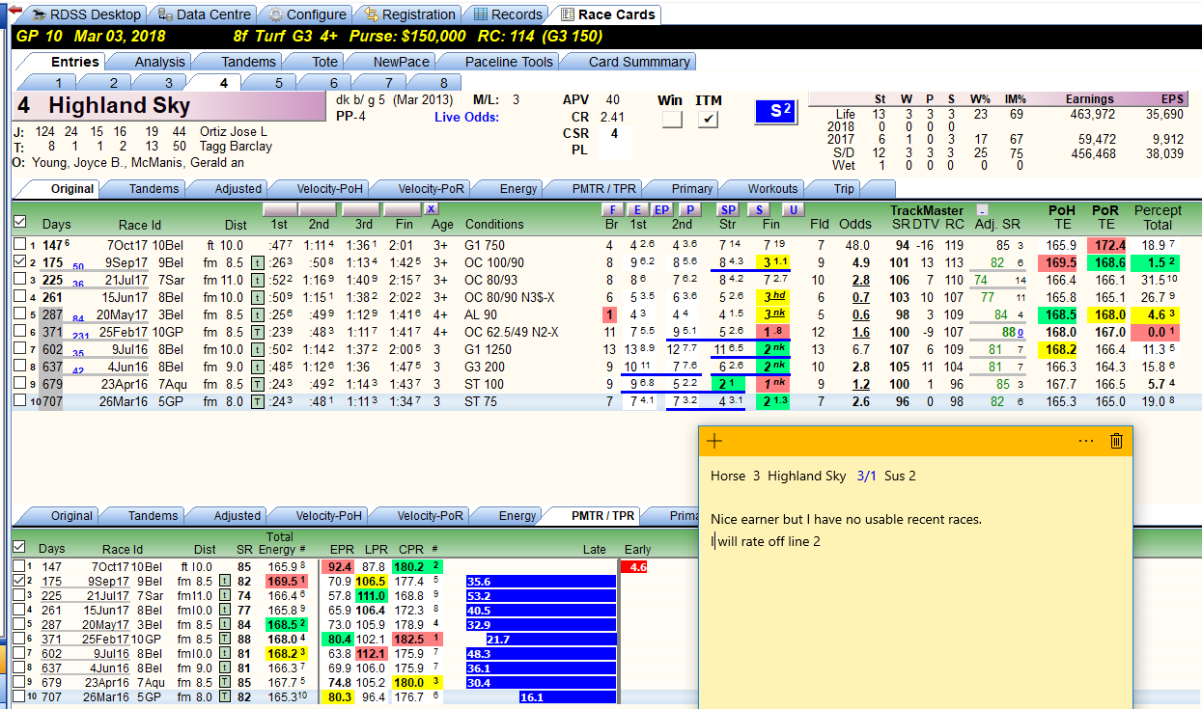Viewport: 1202px width, 709px height.
Task: Check line 6 checkbox for 25Feb17 10GP upper
Action: (19, 331)
